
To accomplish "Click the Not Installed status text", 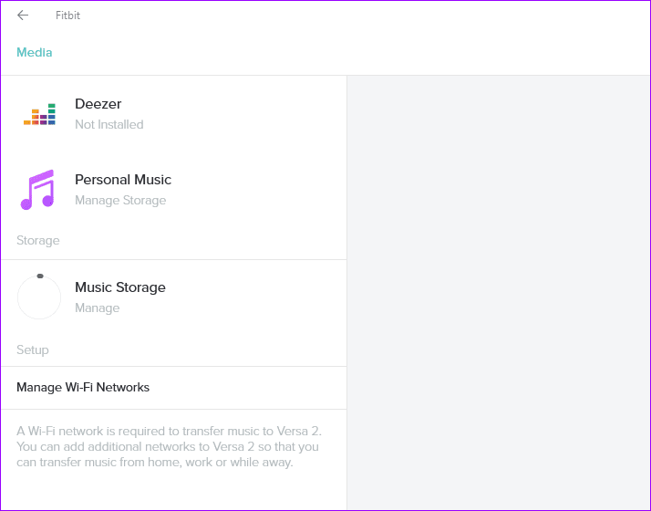I will click(109, 124).
